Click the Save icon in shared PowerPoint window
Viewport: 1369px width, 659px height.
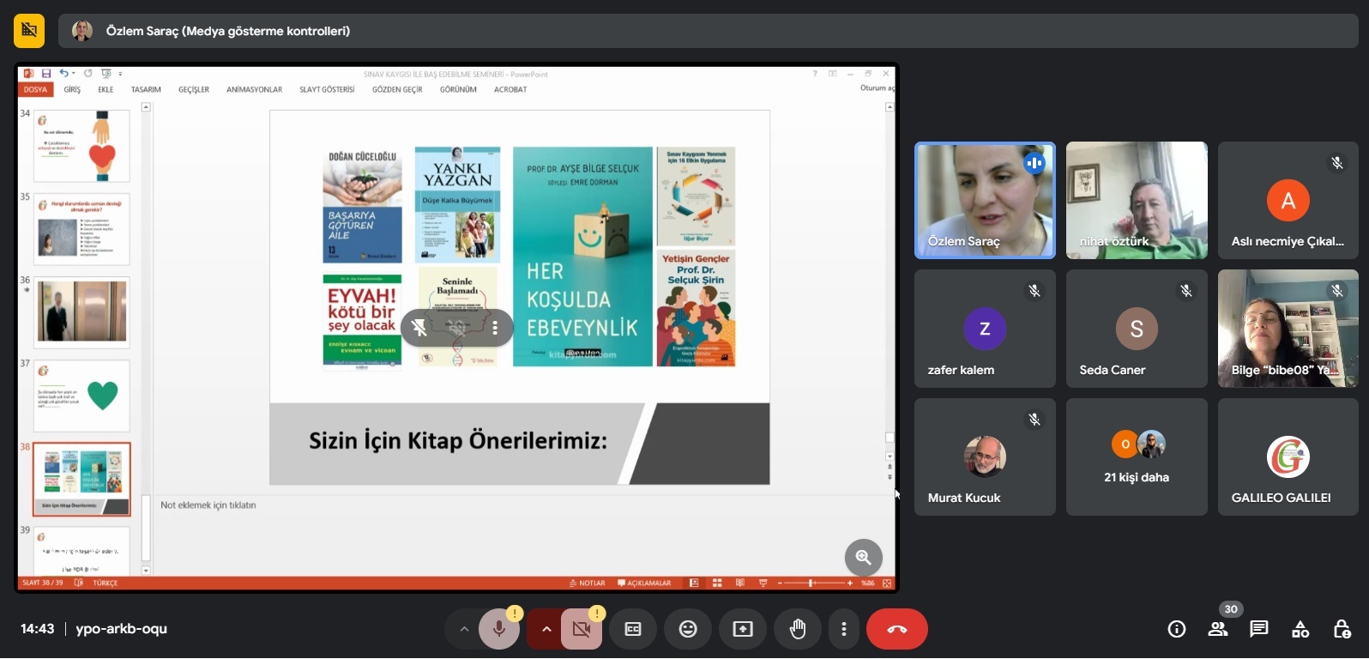[46, 74]
